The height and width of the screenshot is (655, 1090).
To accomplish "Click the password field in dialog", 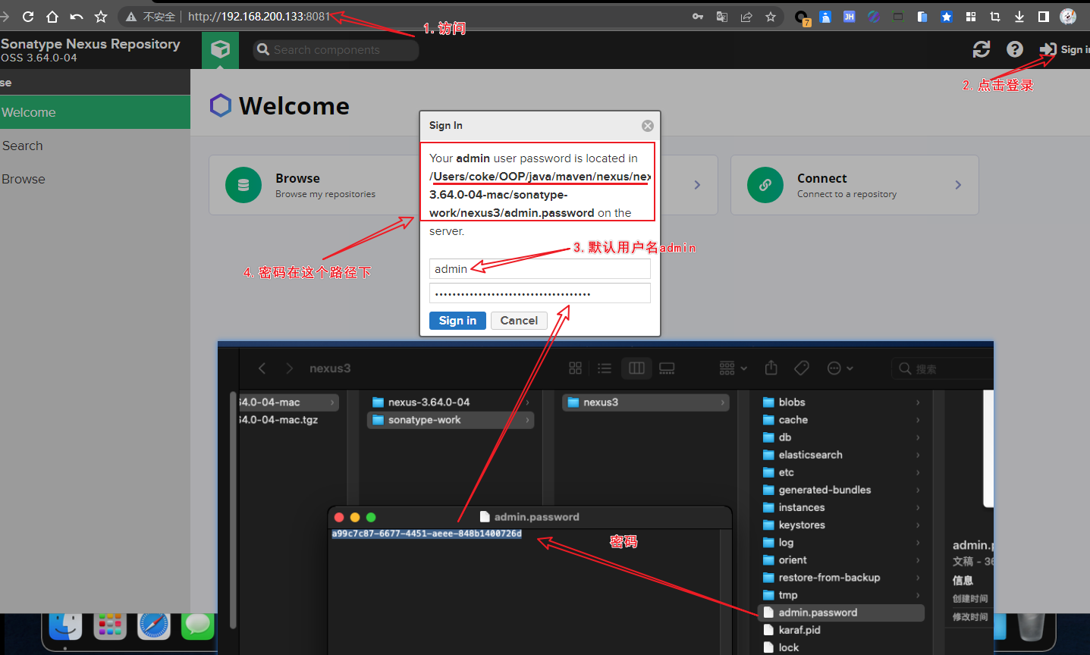I will pos(539,293).
